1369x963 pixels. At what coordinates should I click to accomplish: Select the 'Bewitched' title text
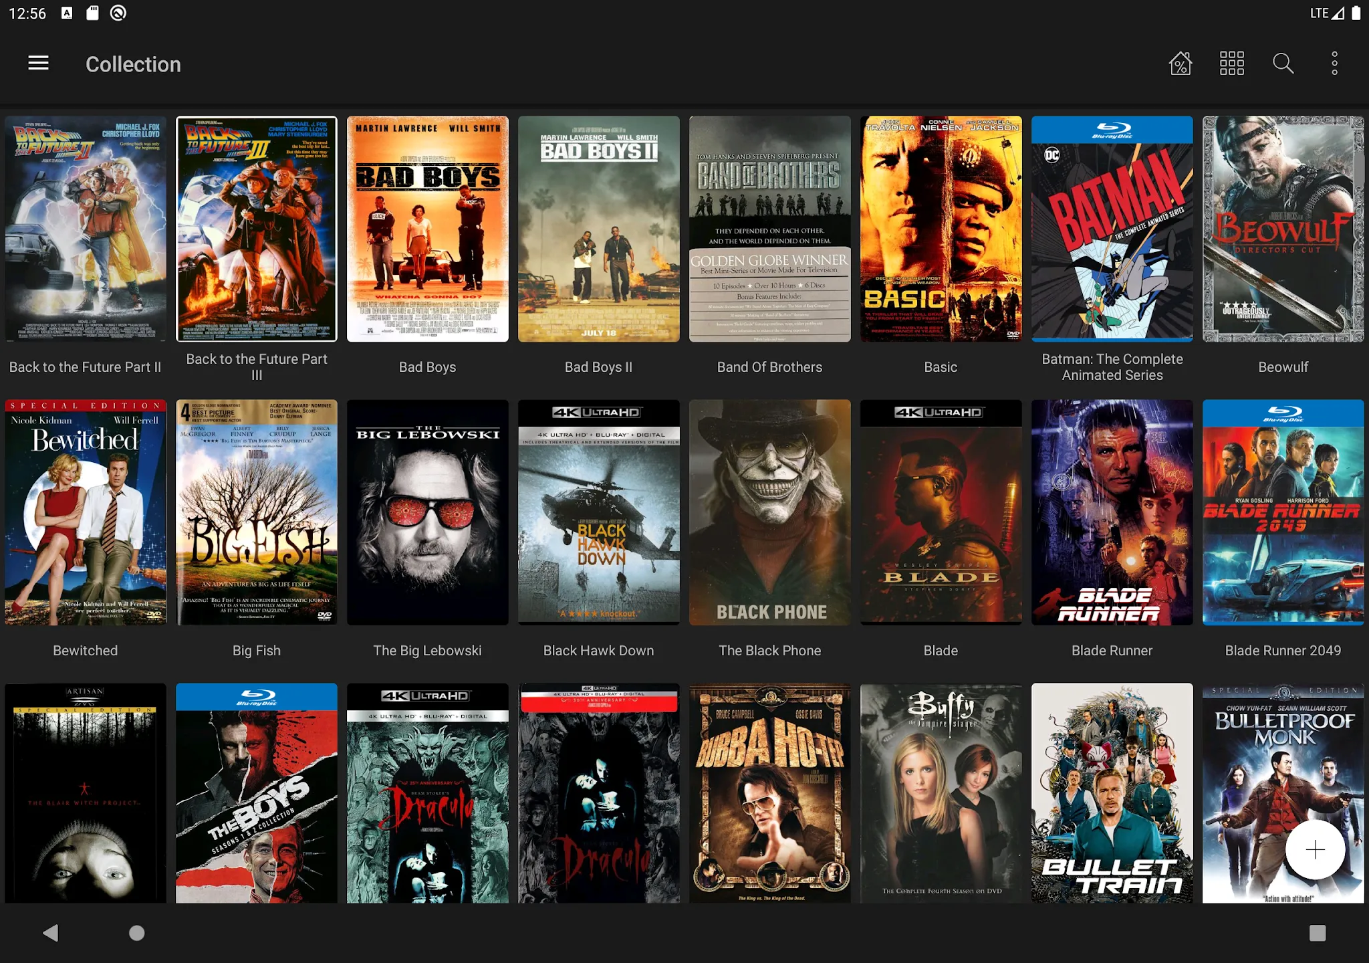[x=86, y=651]
